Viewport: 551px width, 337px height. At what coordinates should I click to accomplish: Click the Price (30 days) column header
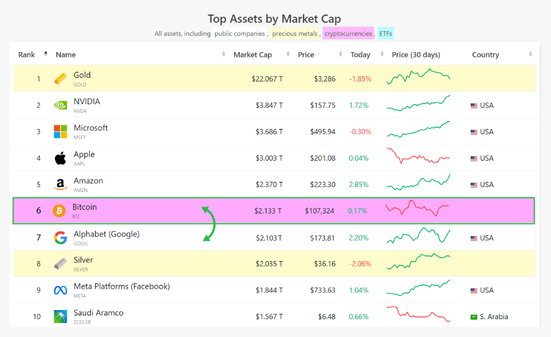[416, 55]
